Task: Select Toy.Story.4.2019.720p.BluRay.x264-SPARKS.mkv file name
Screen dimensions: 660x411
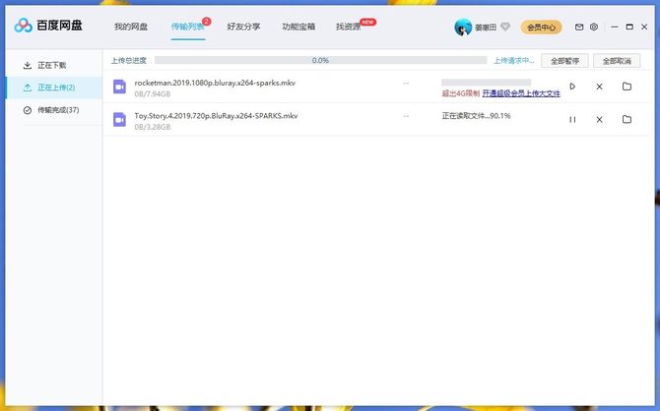Action: pyautogui.click(x=216, y=116)
